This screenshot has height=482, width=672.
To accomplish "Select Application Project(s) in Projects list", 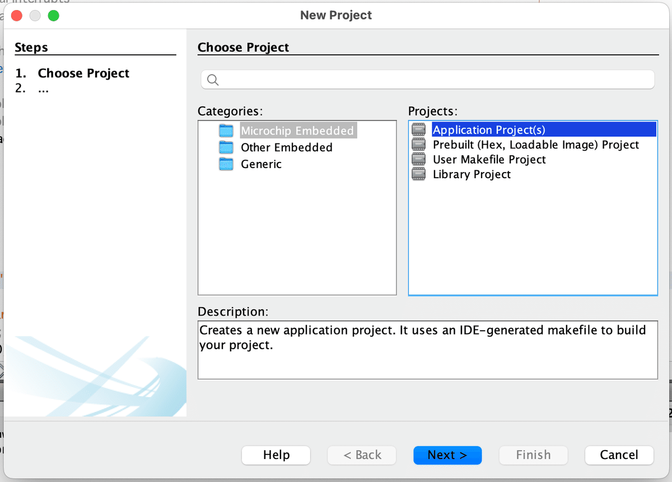I will [x=488, y=130].
